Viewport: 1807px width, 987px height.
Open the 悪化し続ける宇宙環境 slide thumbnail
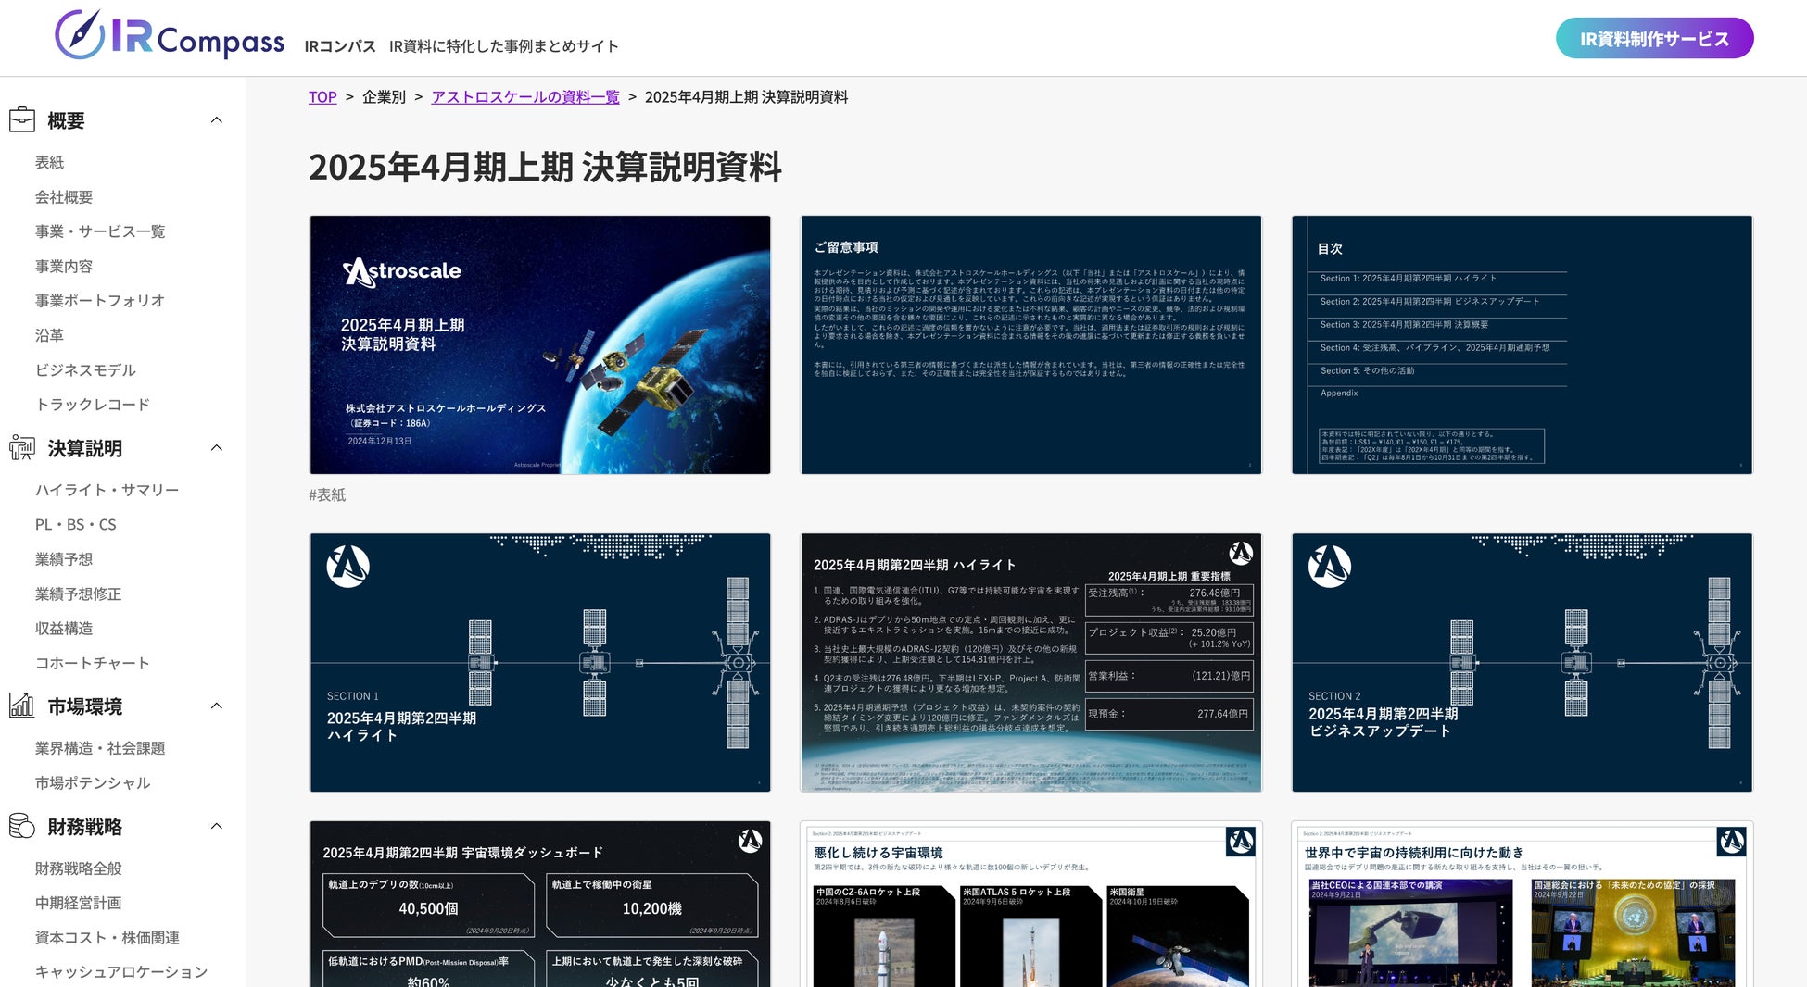tap(1031, 904)
